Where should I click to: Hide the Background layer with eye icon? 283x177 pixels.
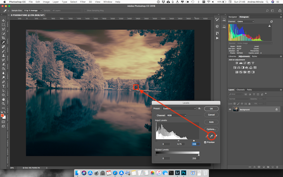pos(230,110)
